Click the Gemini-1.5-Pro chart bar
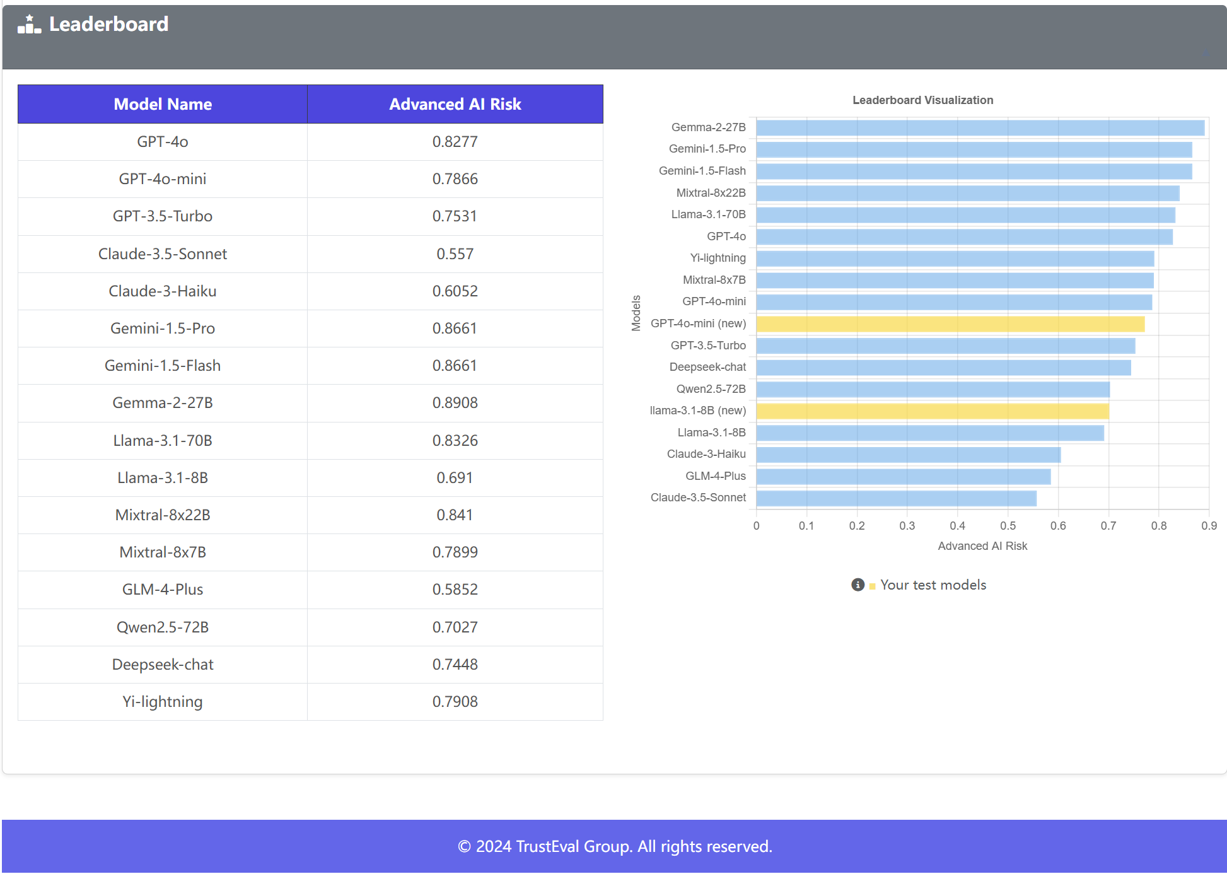Viewport: 1227px width, 874px height. 974,149
